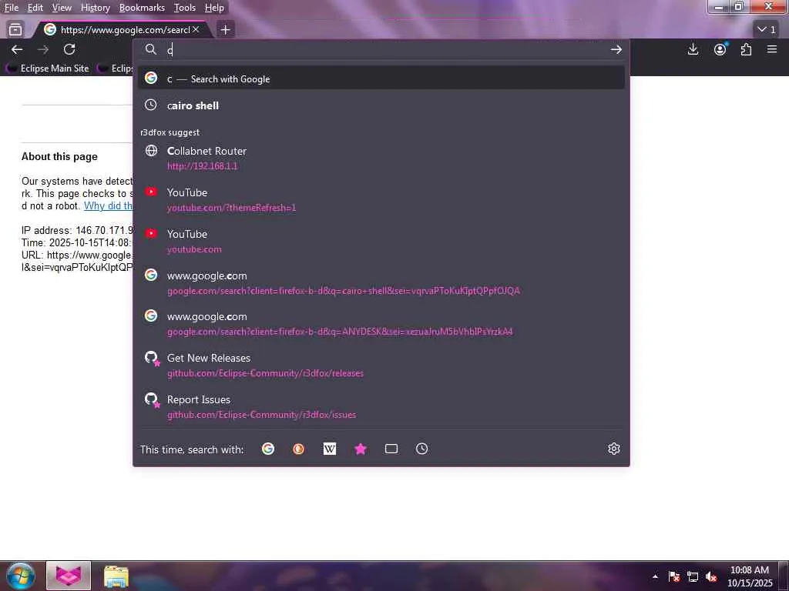Screen dimensions: 789x591
Task: Click the muted volume tray icon
Action: 711,576
